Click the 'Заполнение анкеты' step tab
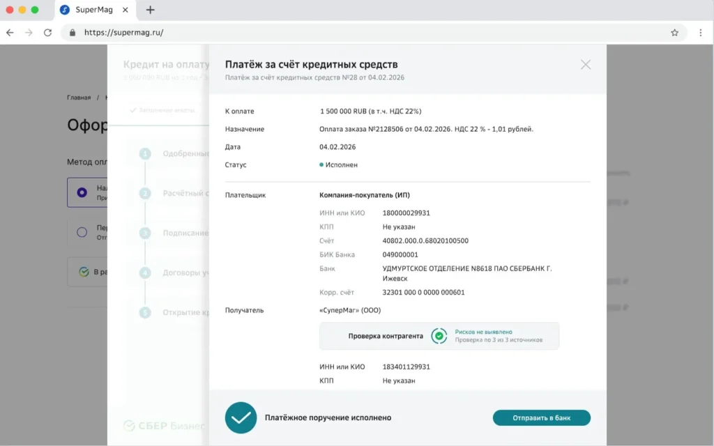The height and width of the screenshot is (446, 714). [x=162, y=110]
